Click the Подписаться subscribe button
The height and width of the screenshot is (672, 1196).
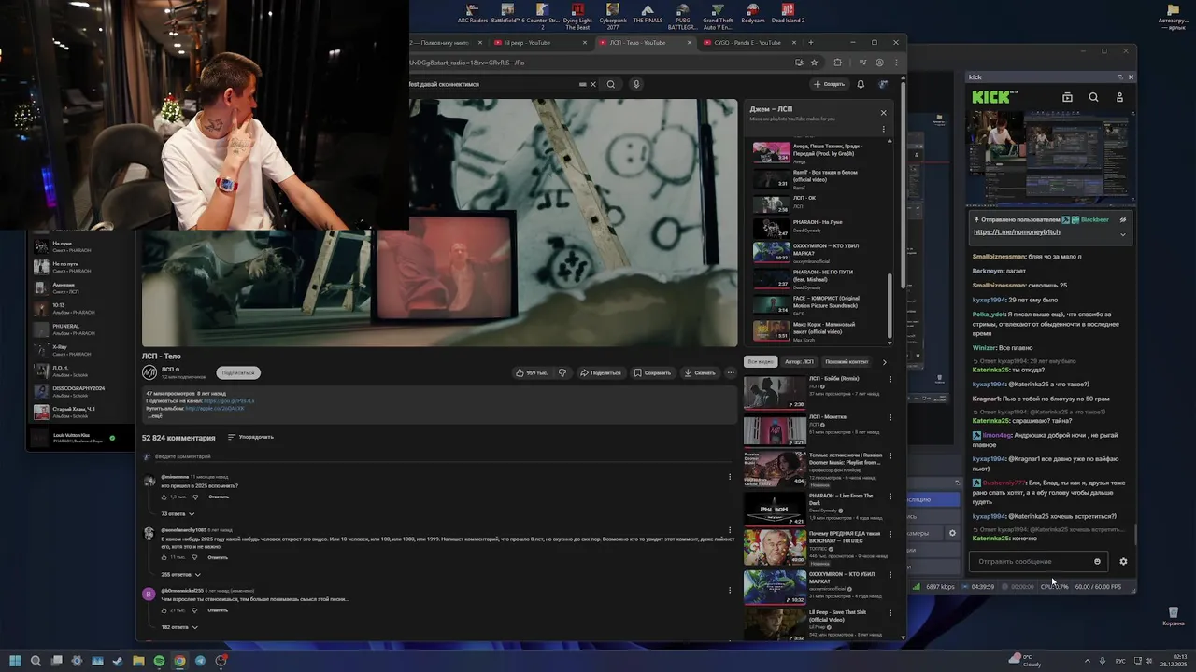(237, 372)
